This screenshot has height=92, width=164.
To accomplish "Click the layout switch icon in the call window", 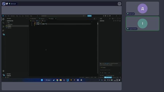I will point(119,4).
